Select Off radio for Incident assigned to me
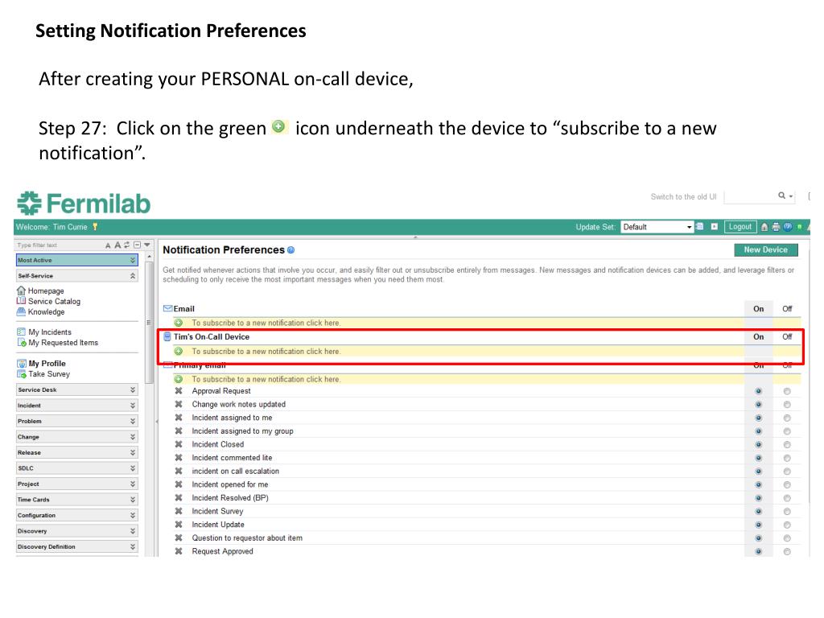Image resolution: width=824 pixels, height=618 pixels. pos(787,418)
